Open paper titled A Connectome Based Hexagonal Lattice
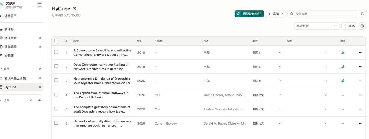The image size is (369, 139). [102, 52]
